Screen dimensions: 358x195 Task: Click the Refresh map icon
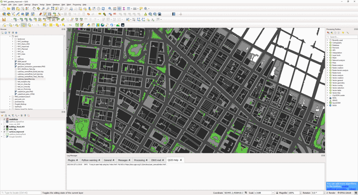[103, 9]
